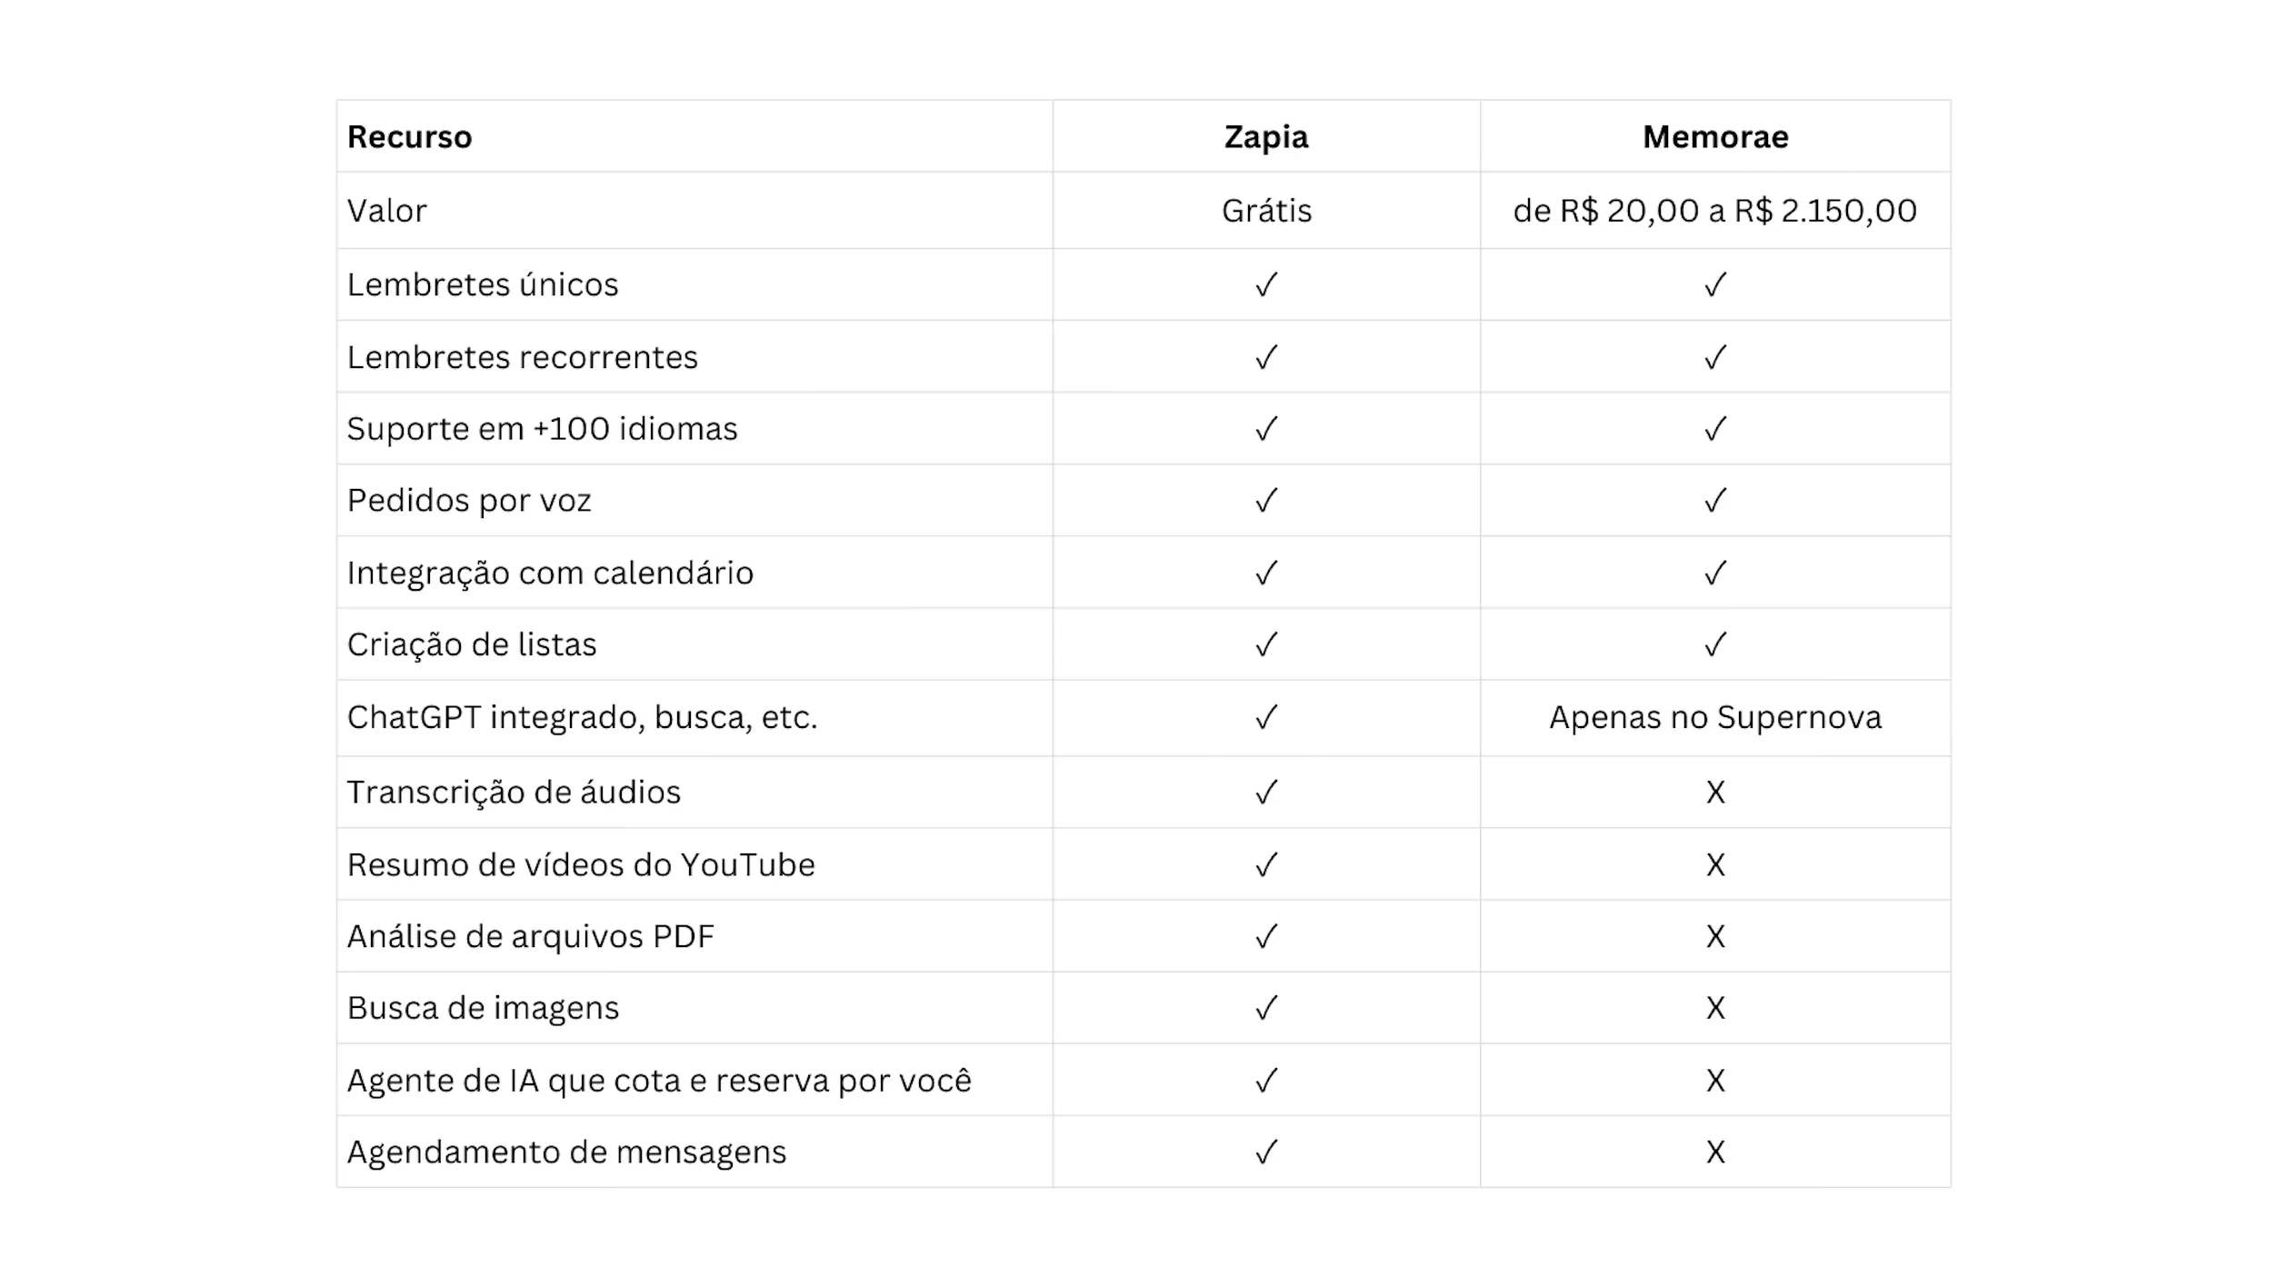Click the Grátis value cell
Image resolution: width=2288 pixels, height=1287 pixels.
click(x=1266, y=211)
